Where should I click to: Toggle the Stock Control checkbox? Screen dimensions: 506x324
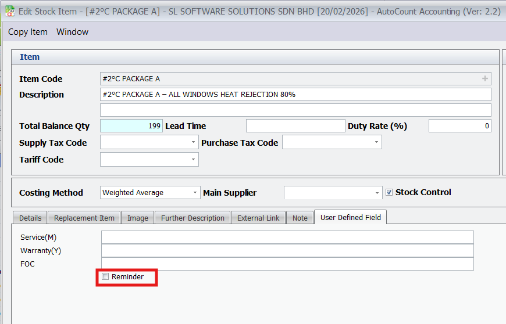tap(390, 192)
